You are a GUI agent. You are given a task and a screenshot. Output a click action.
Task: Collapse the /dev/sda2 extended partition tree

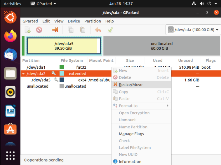23,74
